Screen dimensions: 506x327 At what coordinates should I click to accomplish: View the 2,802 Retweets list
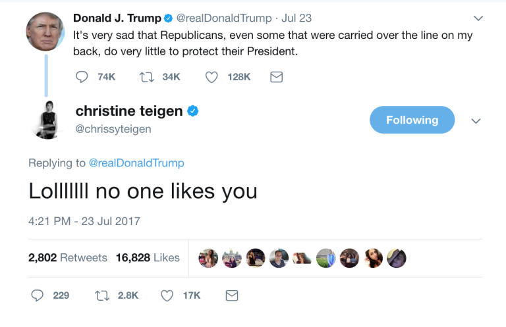[67, 258]
